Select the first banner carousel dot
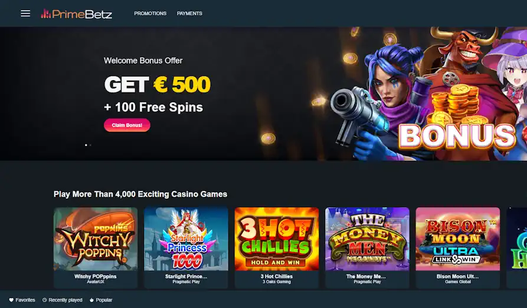Screen dimensions: 527x308 coord(86,145)
